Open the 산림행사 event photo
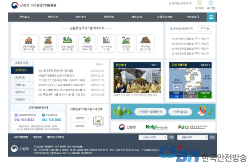 click(137, 80)
